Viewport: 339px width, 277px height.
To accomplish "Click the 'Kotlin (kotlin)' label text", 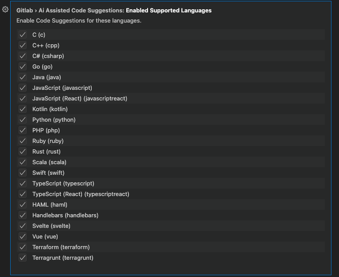I will pos(50,109).
